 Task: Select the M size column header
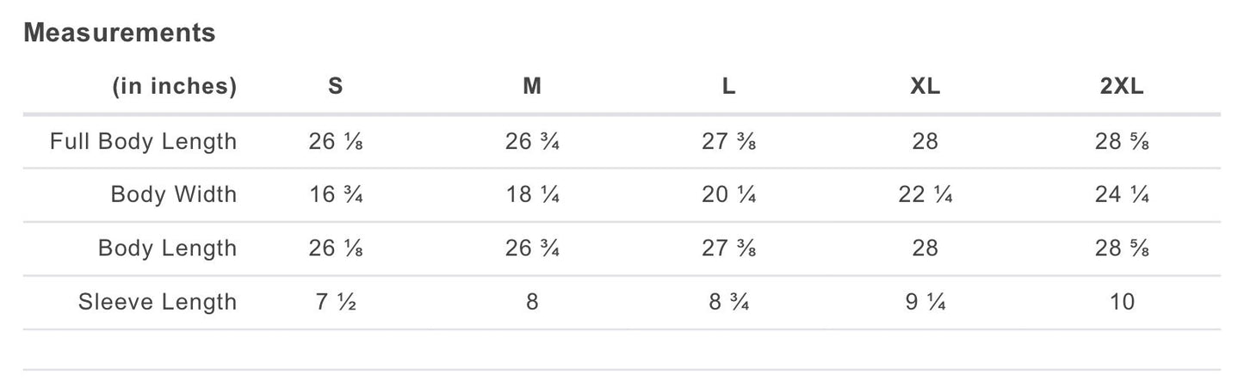(533, 86)
